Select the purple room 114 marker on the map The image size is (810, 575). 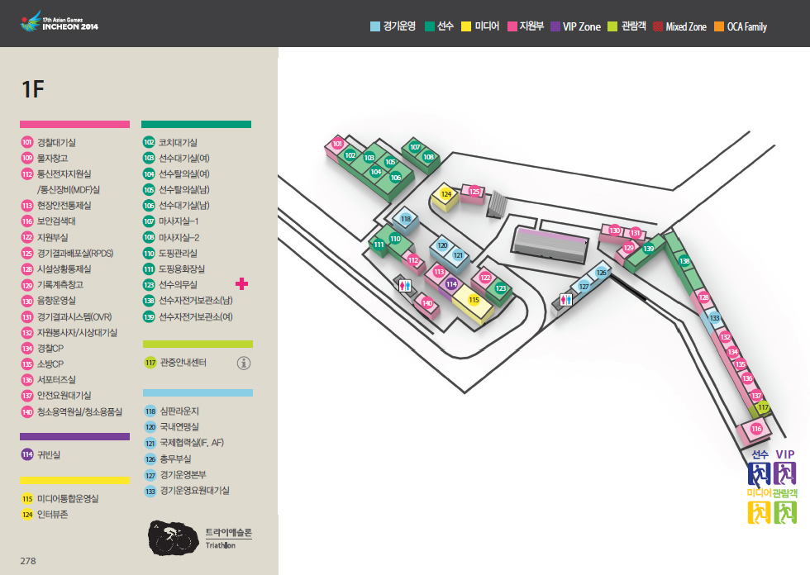(451, 284)
